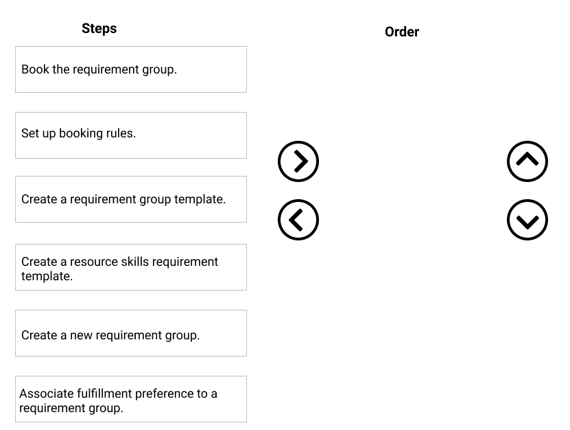The image size is (570, 430).
Task: Highlight the resource skills template box
Action: click(130, 267)
